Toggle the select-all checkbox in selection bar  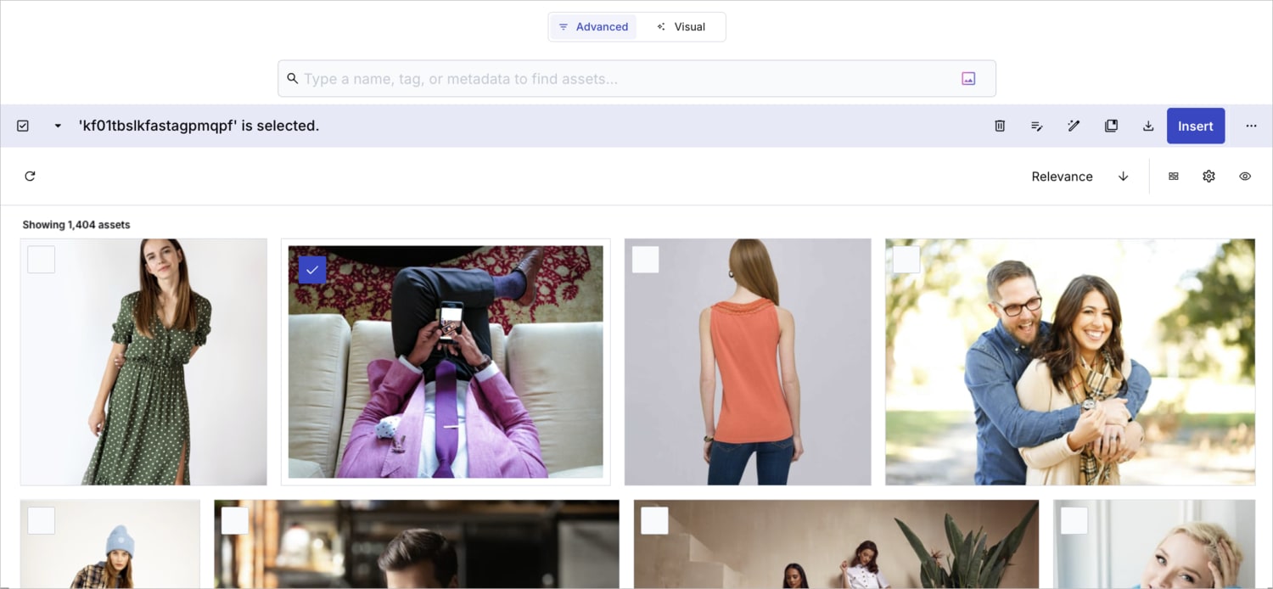23,126
